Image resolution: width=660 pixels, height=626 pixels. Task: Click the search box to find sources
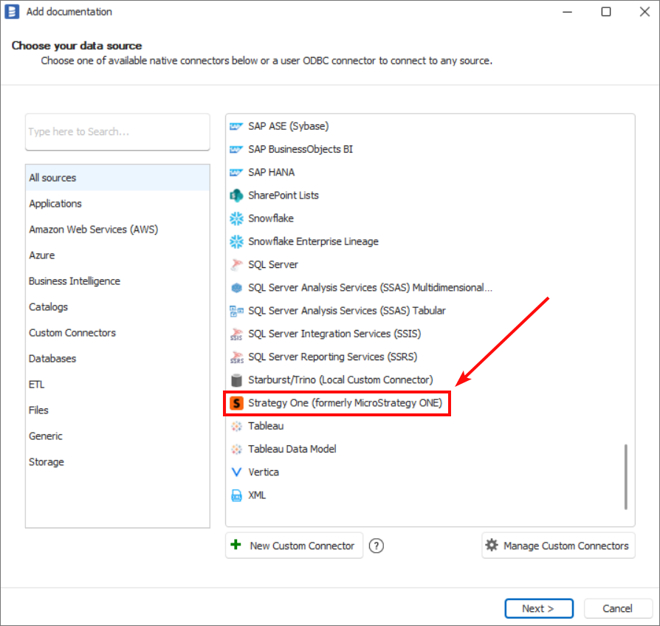coord(117,131)
